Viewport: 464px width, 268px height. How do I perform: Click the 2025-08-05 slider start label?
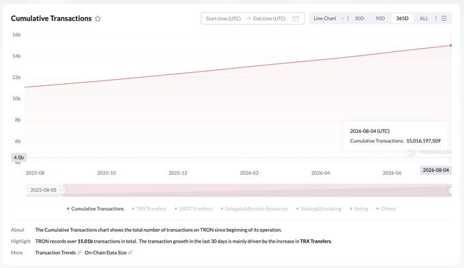point(44,190)
